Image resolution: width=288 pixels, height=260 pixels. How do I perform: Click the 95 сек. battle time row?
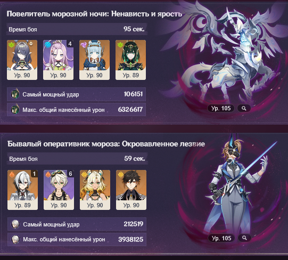coord(77,29)
